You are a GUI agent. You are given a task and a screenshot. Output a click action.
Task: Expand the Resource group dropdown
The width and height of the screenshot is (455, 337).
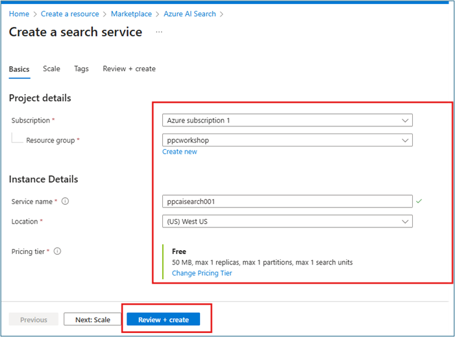point(288,140)
